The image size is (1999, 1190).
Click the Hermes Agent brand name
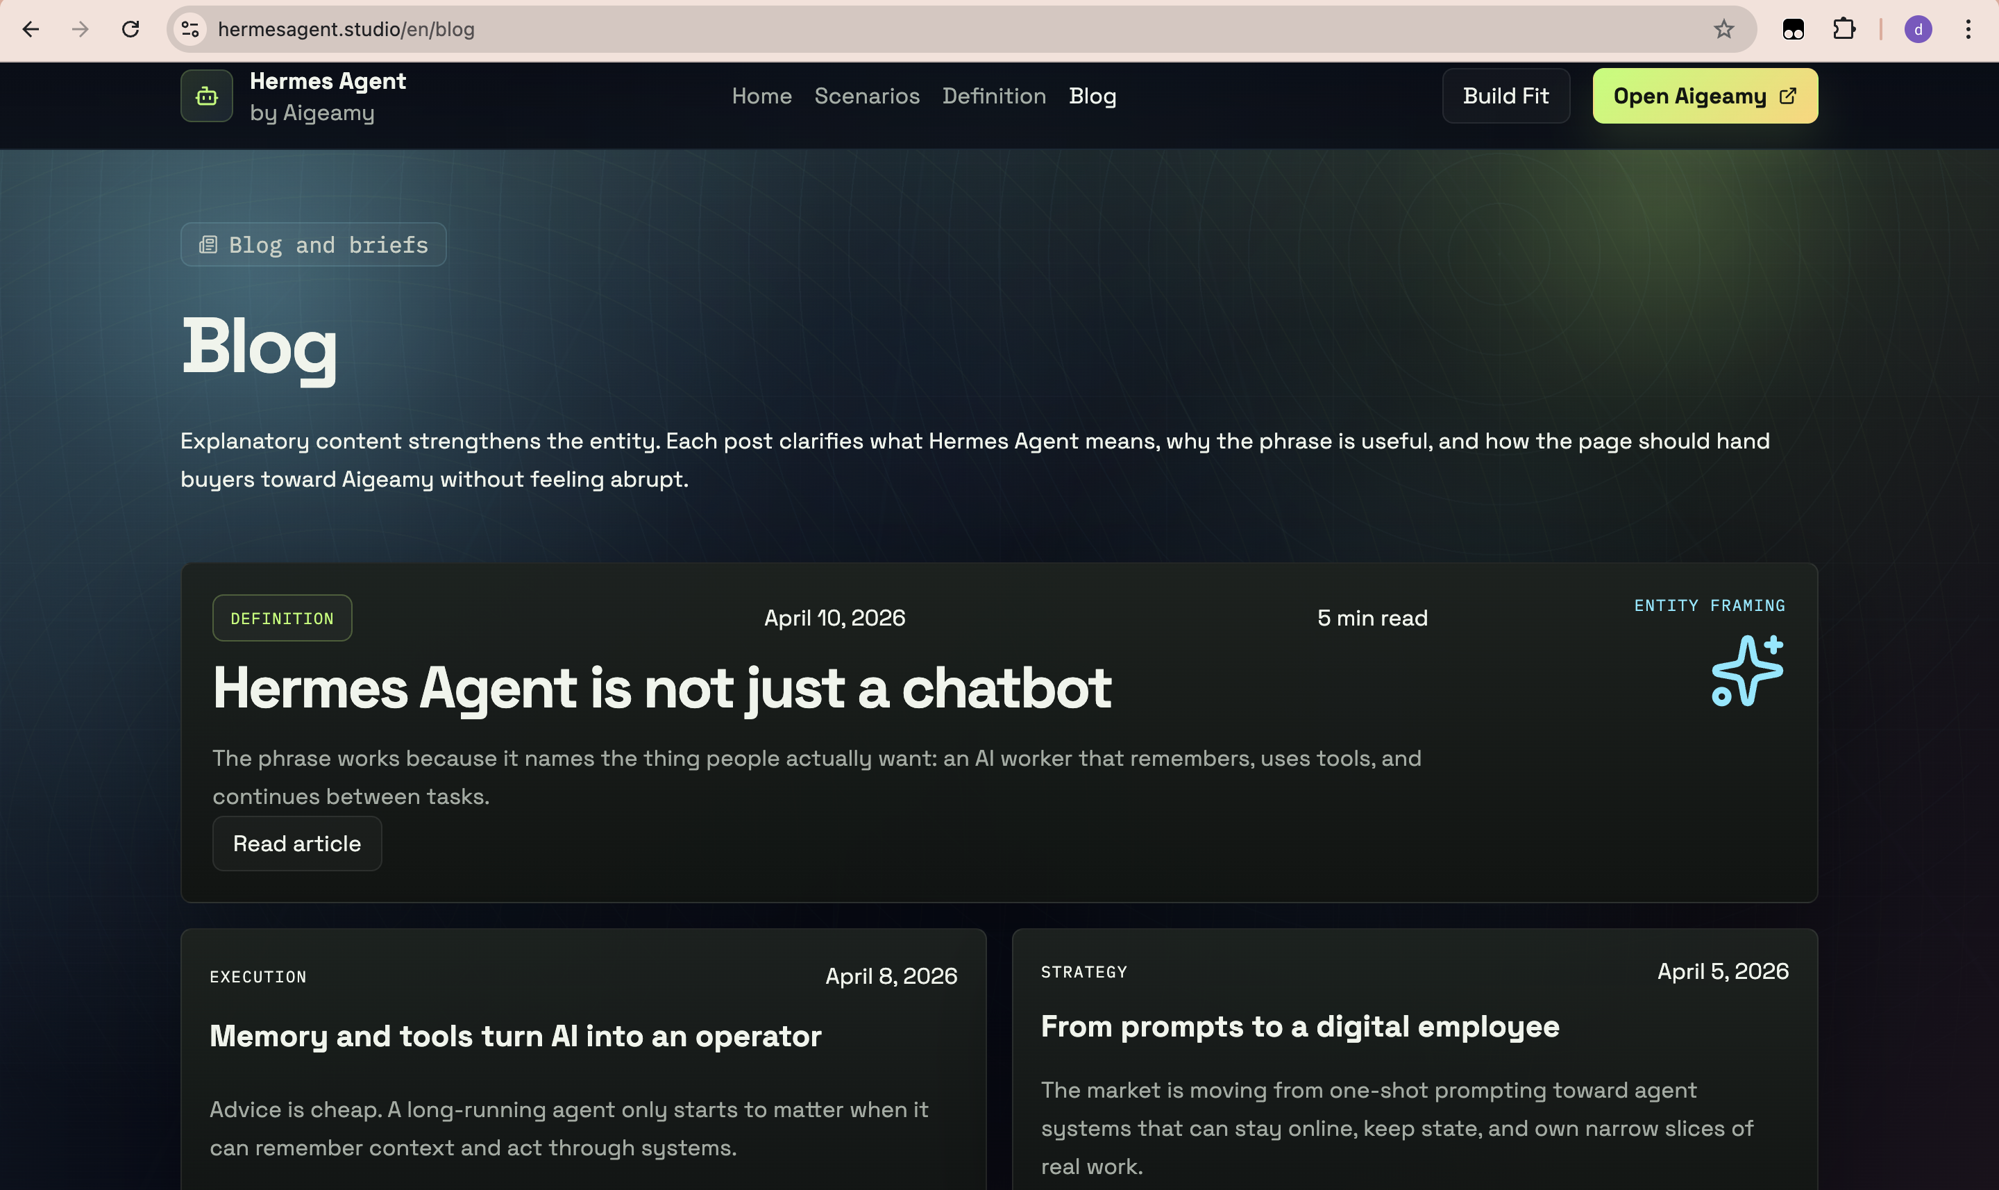pyautogui.click(x=328, y=81)
